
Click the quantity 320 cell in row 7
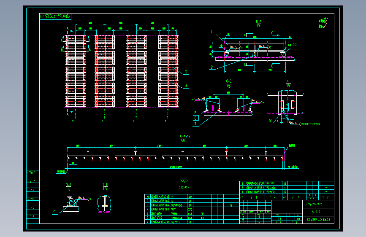pyautogui.click(x=190, y=209)
